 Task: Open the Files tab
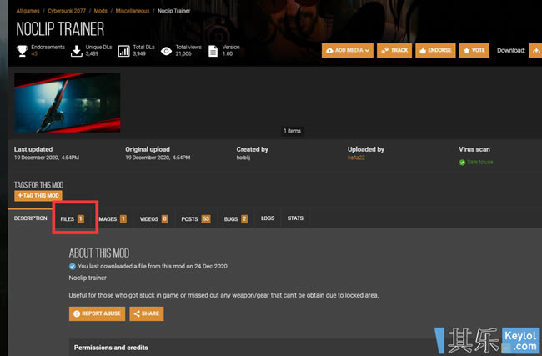coord(73,218)
